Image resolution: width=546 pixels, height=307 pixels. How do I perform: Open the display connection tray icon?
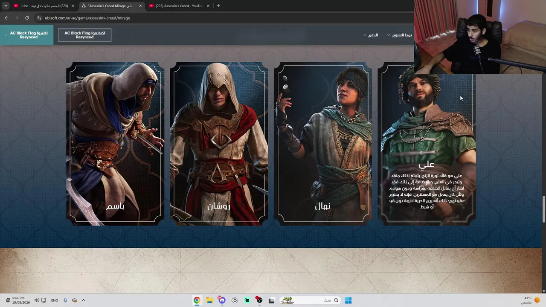coord(44,300)
